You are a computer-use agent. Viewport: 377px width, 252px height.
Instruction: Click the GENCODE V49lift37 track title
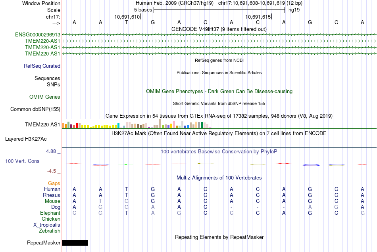(219, 29)
